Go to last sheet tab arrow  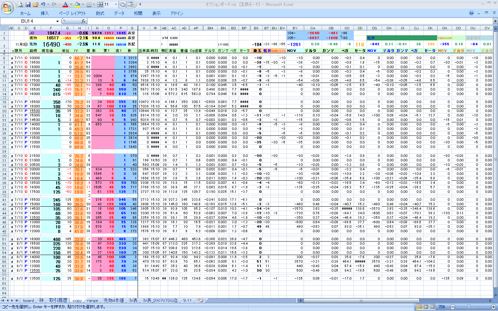click(x=17, y=301)
